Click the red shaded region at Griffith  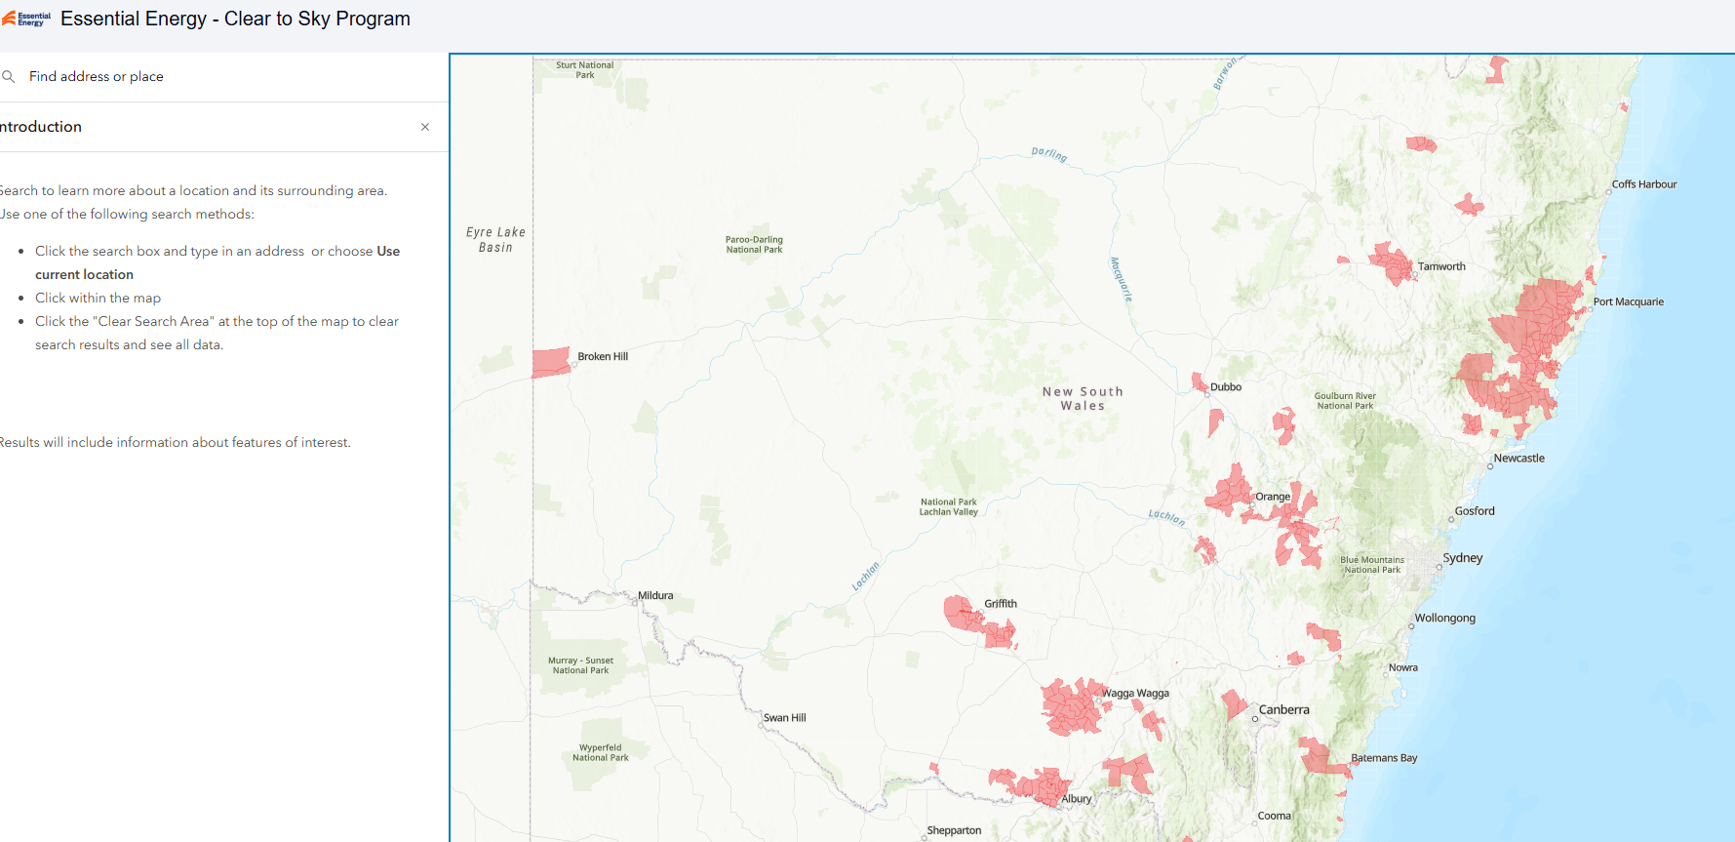point(978,621)
